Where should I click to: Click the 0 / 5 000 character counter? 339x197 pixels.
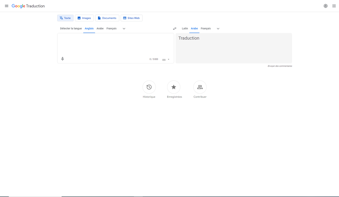(154, 59)
